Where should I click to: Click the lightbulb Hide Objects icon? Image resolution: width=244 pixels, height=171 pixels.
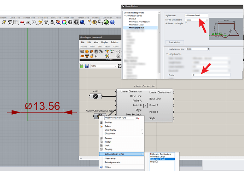click(46, 22)
